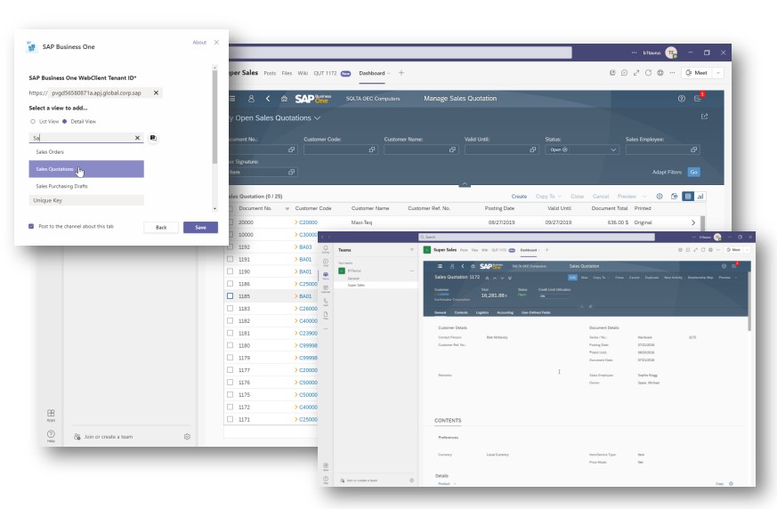Click the Unique Key input field
This screenshot has height=509, width=777.
(x=86, y=200)
